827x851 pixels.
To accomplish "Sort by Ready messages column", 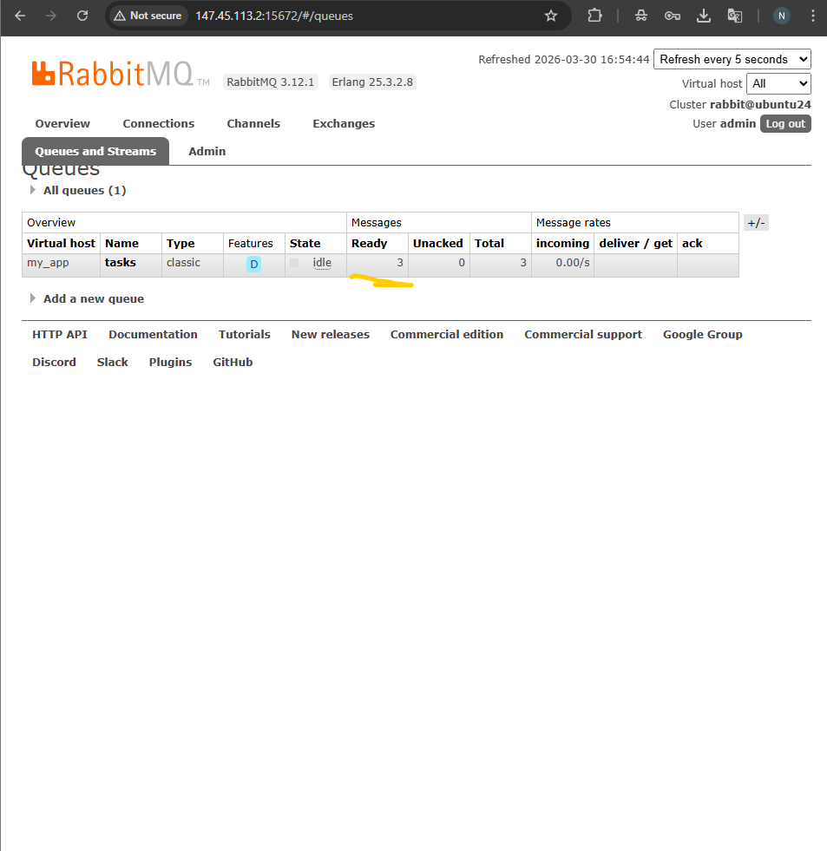I will pos(370,244).
